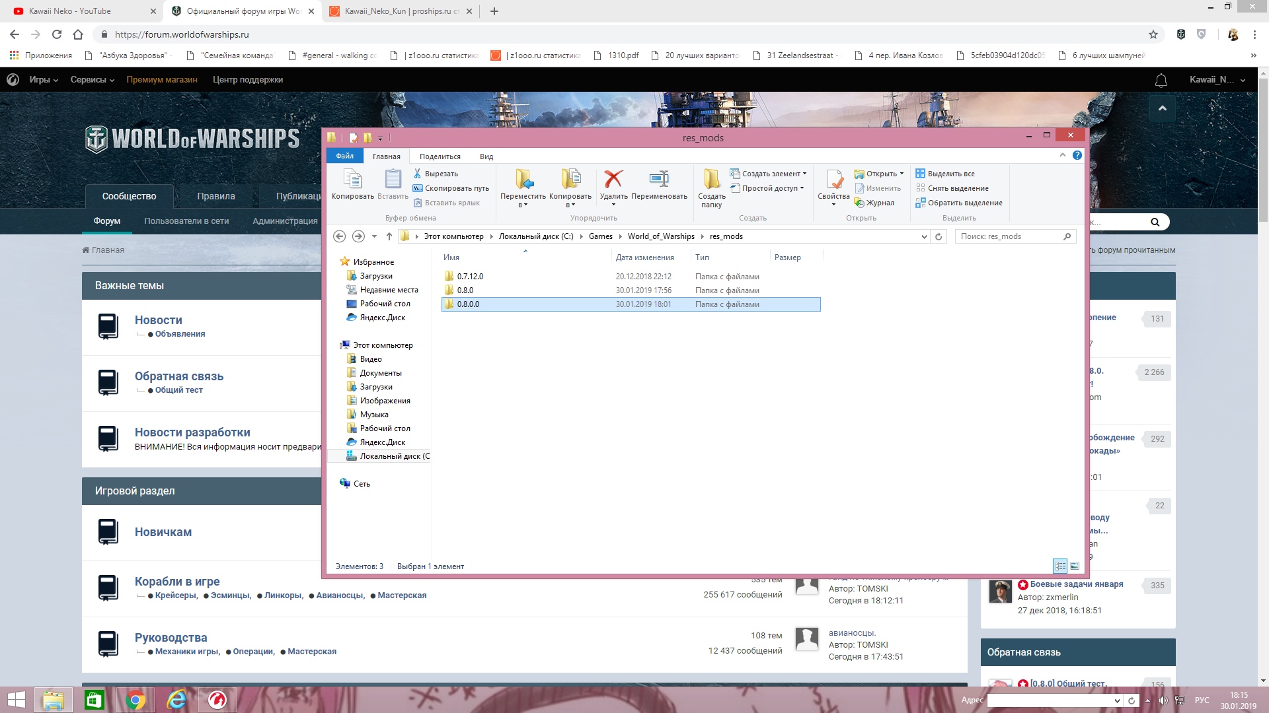Click the Rename (Переименовать) ribbon icon
Screen dimensions: 1269x713
(x=659, y=178)
